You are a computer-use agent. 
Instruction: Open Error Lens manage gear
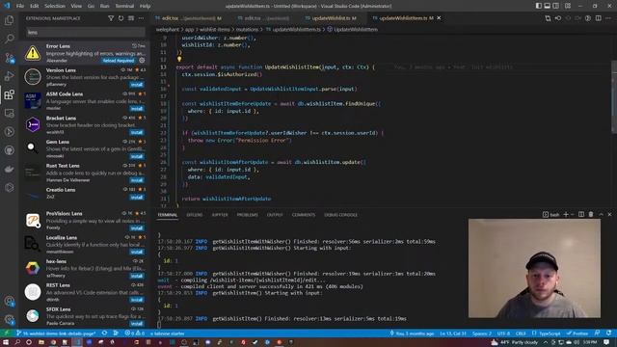point(142,60)
